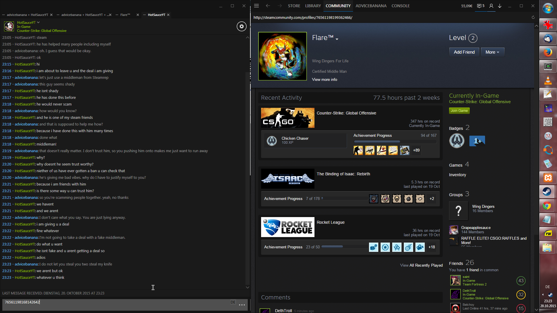Click the browser back arrow
This screenshot has height=313, width=557.
click(268, 6)
